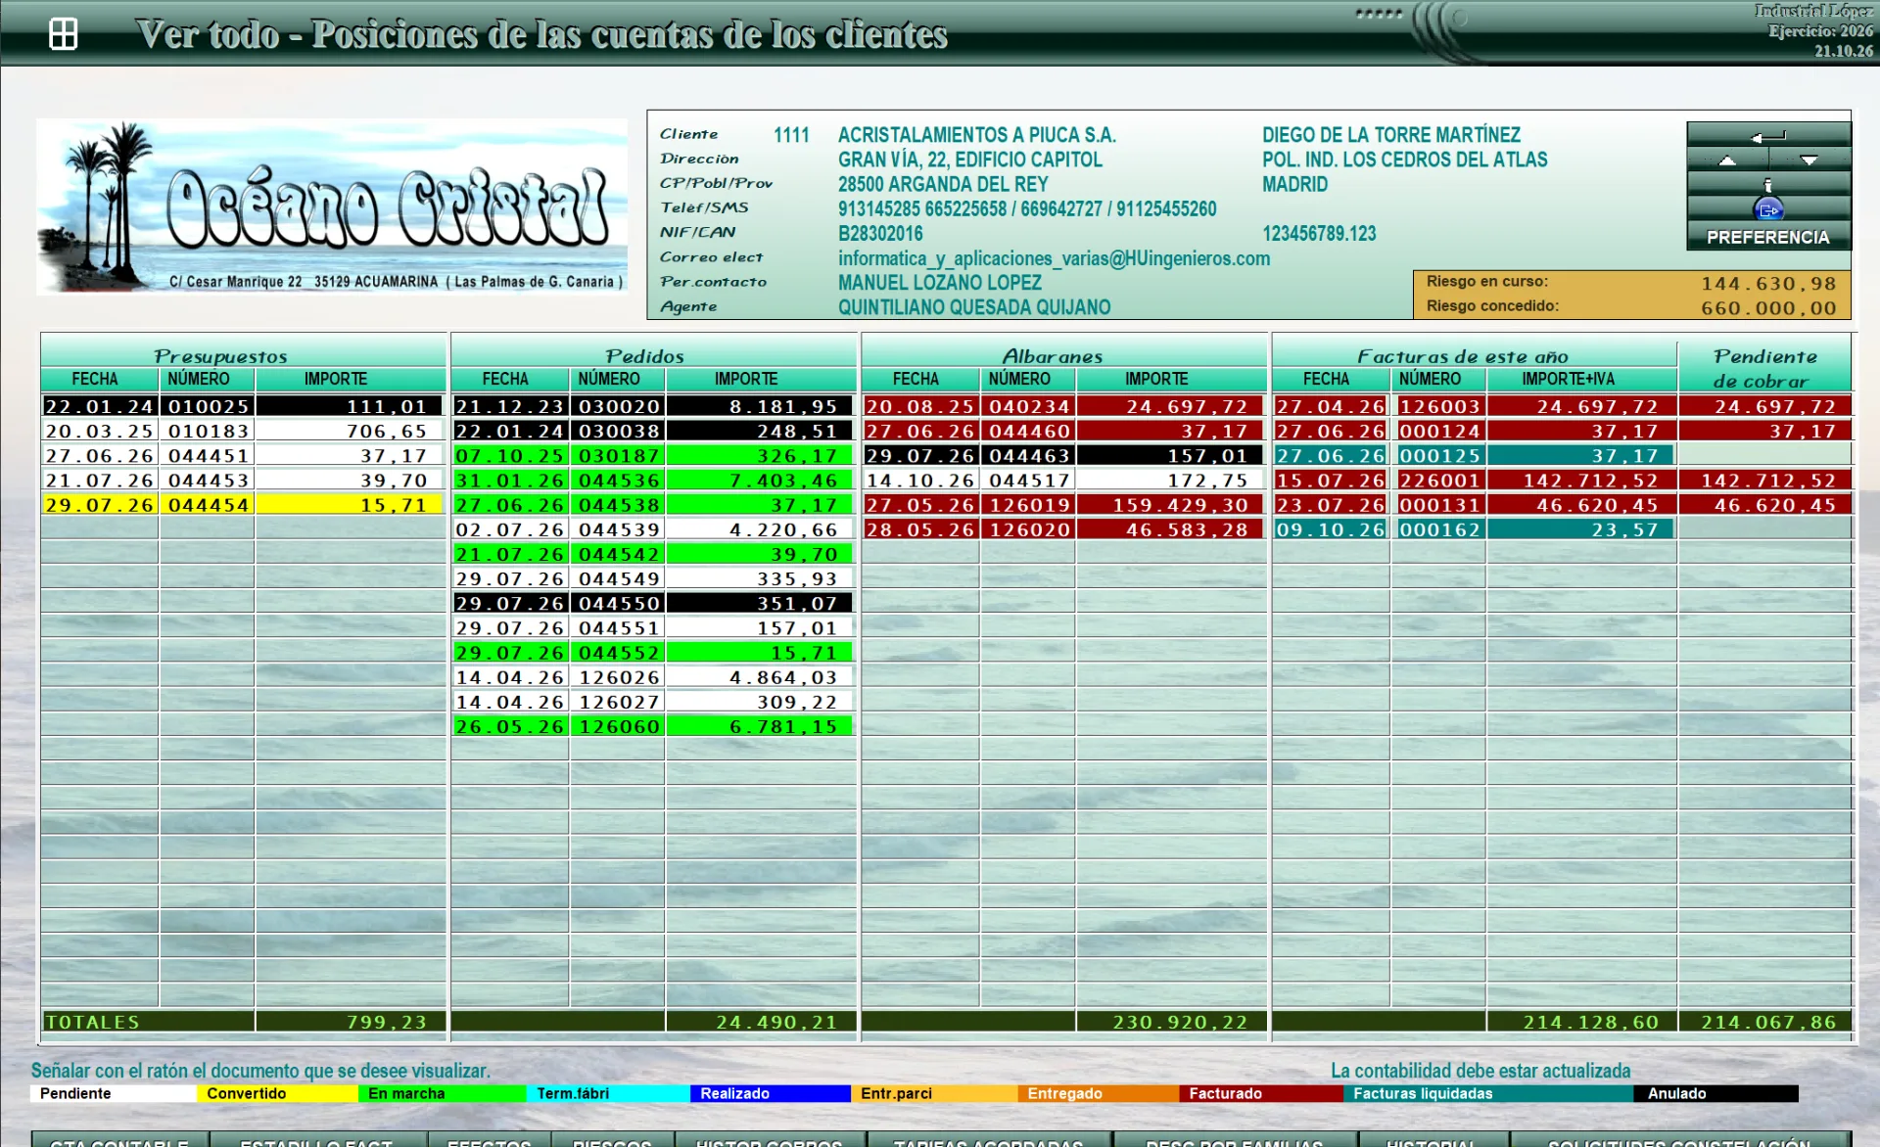Click the Facturas liquidadas legend swatch
This screenshot has width=1880, height=1147.
pos(1488,1093)
